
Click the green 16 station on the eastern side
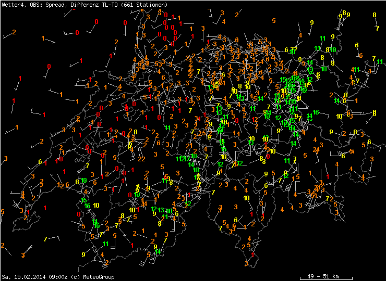tap(316, 112)
